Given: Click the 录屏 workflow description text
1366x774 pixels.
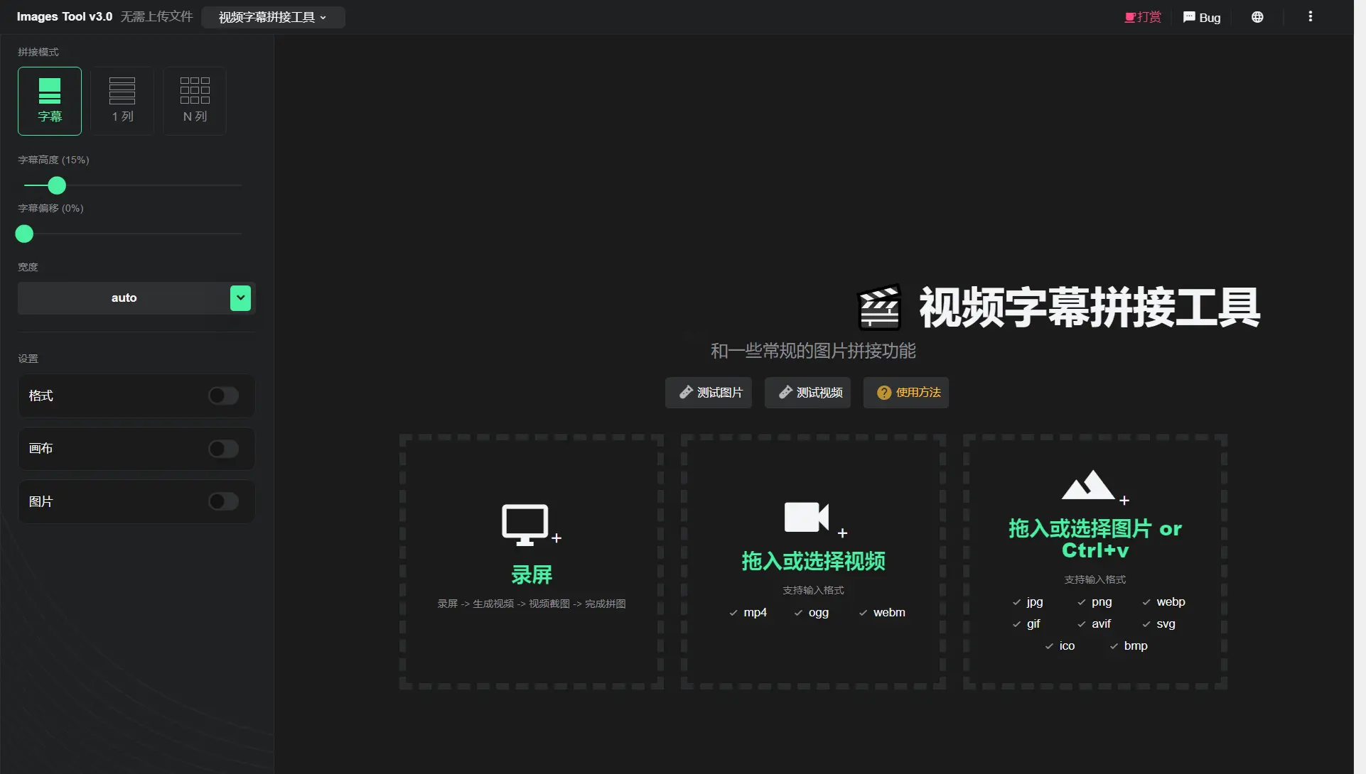Looking at the screenshot, I should click(532, 604).
